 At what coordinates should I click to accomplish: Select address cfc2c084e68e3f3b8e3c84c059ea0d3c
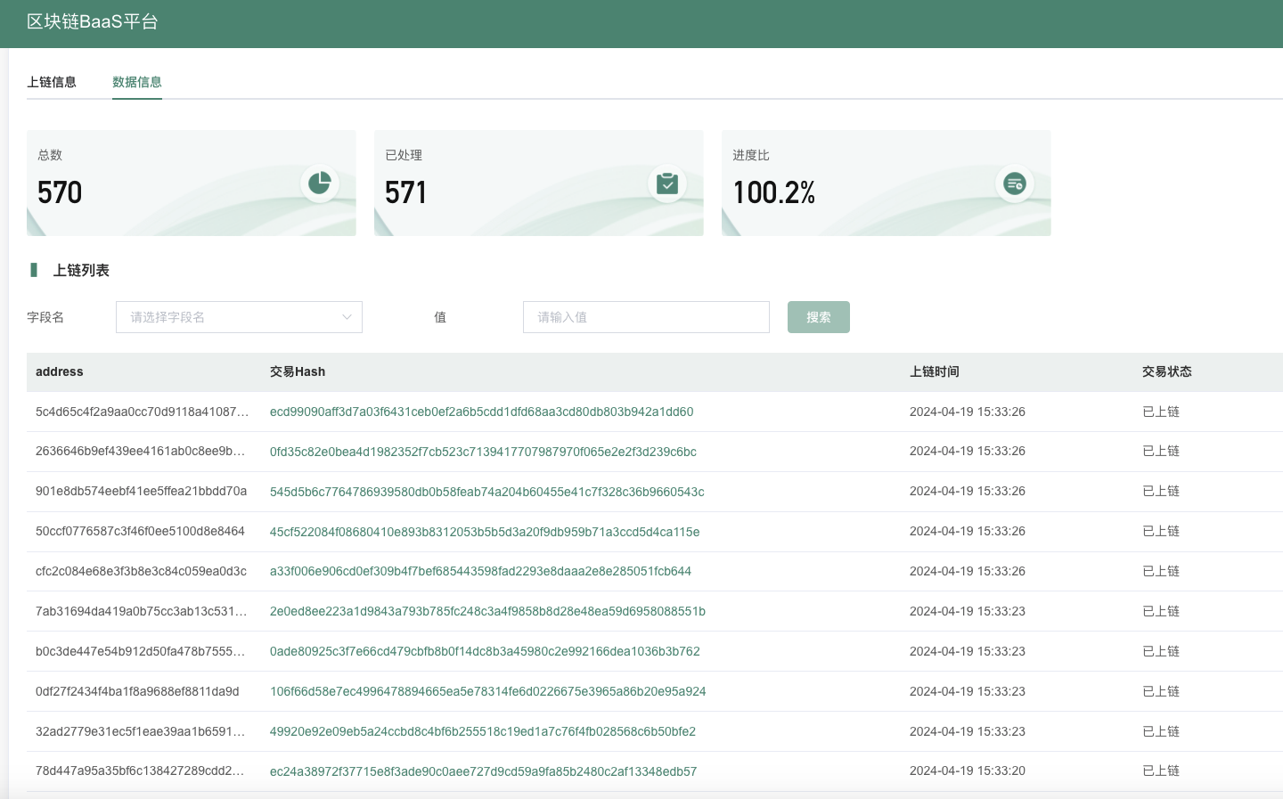coord(141,571)
